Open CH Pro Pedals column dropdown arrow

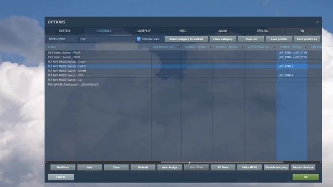pos(274,47)
